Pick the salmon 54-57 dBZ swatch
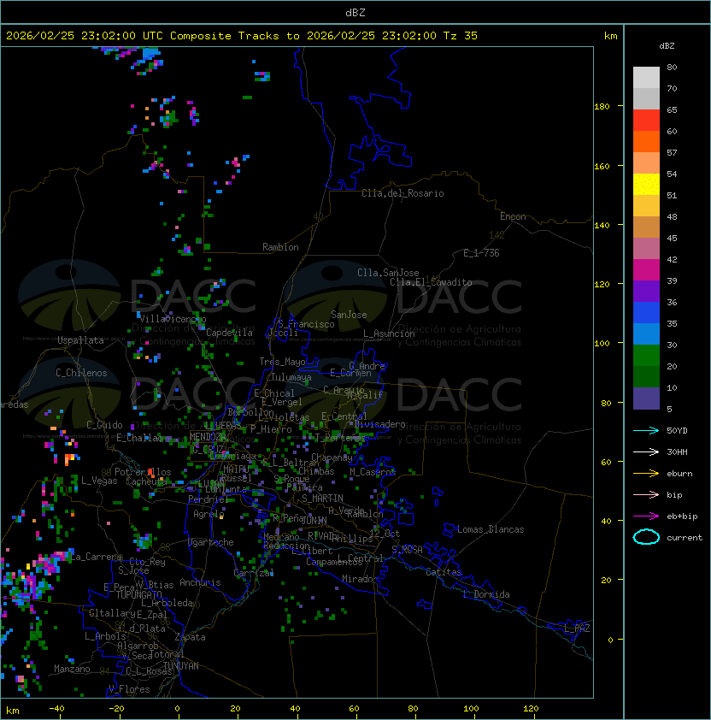Image resolution: width=711 pixels, height=720 pixels. [646, 163]
